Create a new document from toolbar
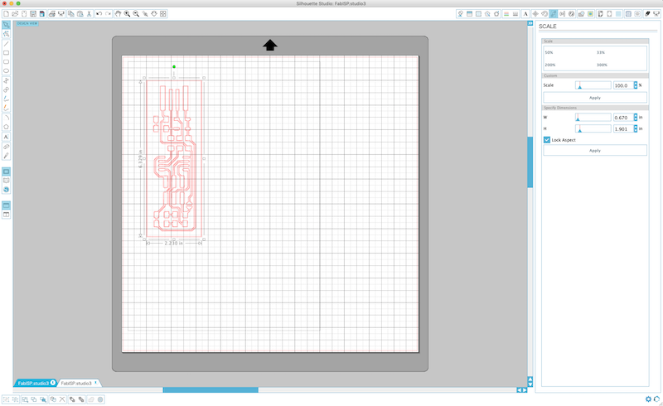Image resolution: width=663 pixels, height=406 pixels. [6, 14]
